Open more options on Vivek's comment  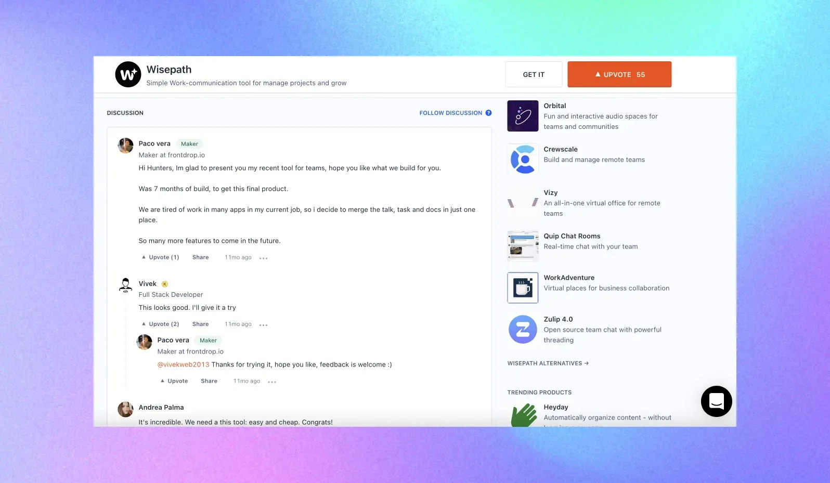pyautogui.click(x=264, y=325)
